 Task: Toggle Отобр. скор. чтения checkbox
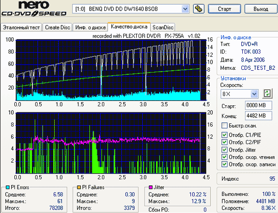[x=224, y=157]
